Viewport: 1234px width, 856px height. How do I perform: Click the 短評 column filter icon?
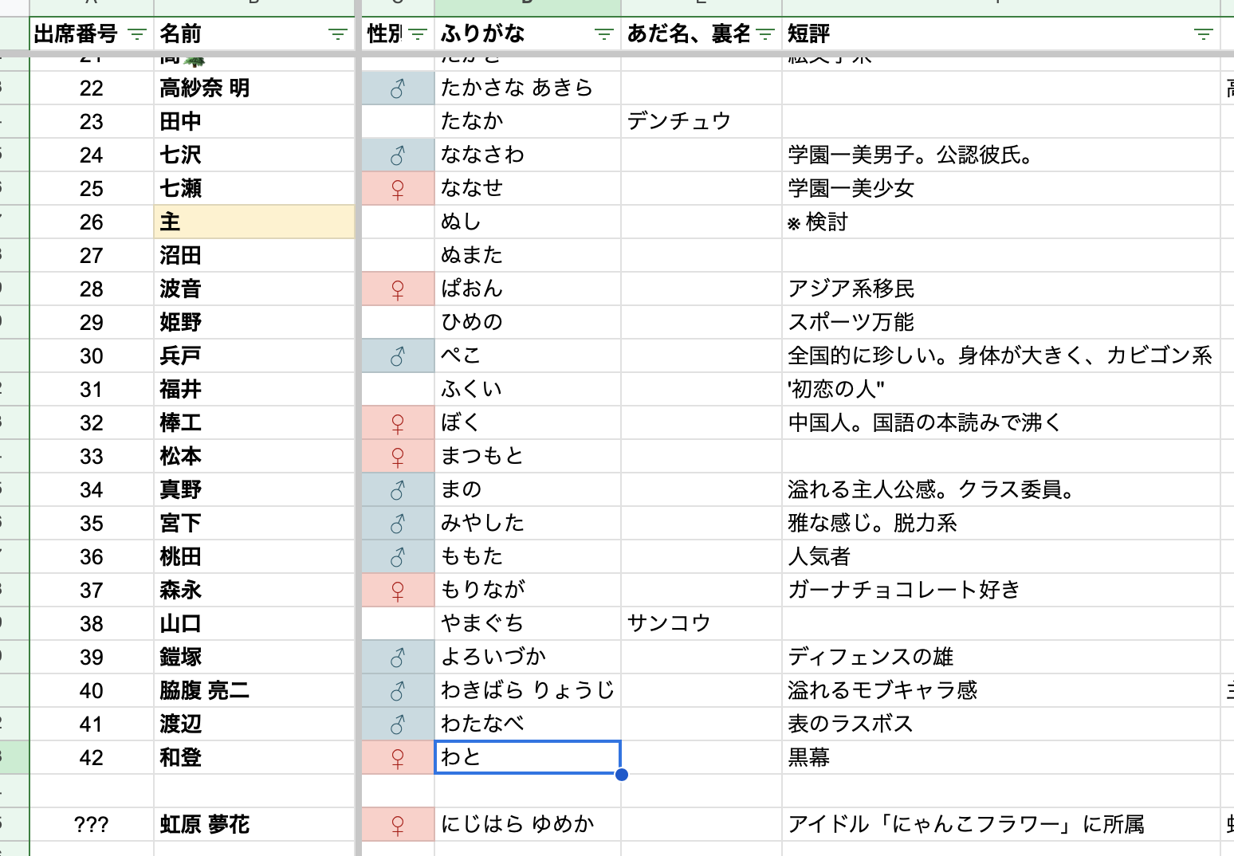point(1203,34)
